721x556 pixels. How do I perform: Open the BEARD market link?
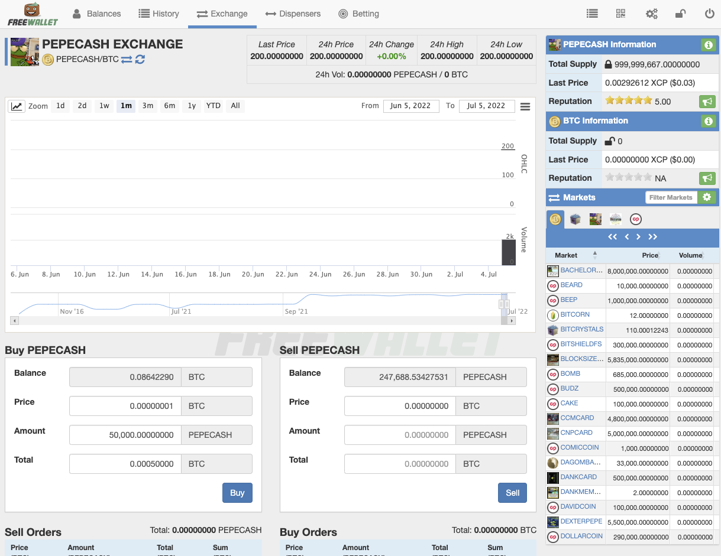(x=571, y=285)
